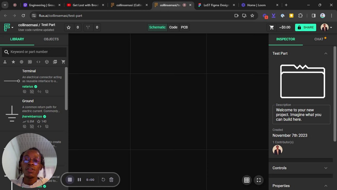Filter library by starred parts

click(13, 62)
